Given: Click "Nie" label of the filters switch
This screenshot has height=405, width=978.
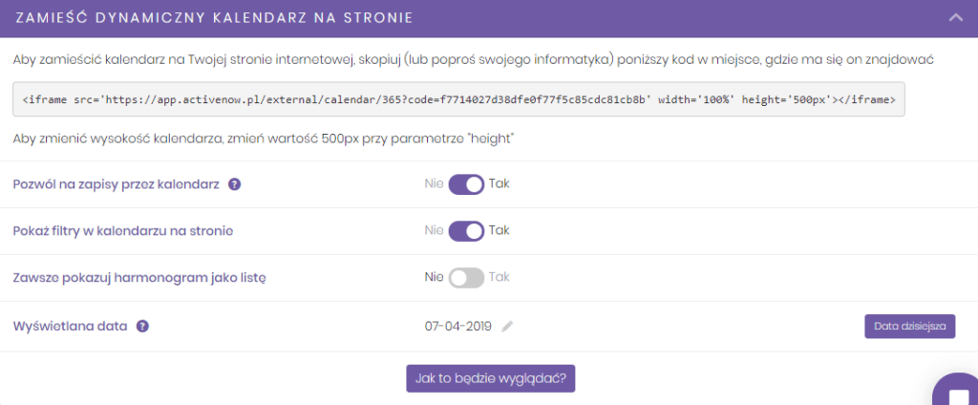Looking at the screenshot, I should pyautogui.click(x=435, y=230).
